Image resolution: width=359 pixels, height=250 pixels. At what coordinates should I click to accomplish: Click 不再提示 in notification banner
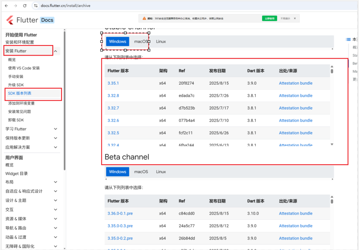click(x=285, y=18)
